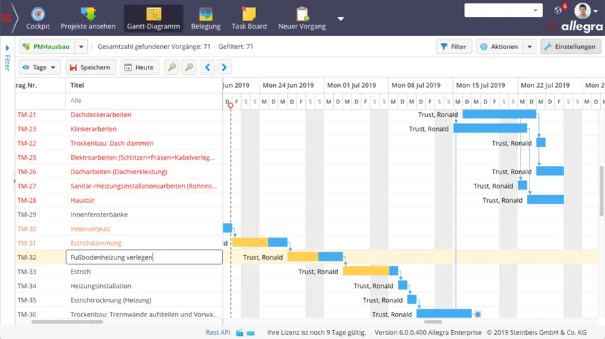Click the shop basket icon in footer
605x339 pixels.
point(240,332)
